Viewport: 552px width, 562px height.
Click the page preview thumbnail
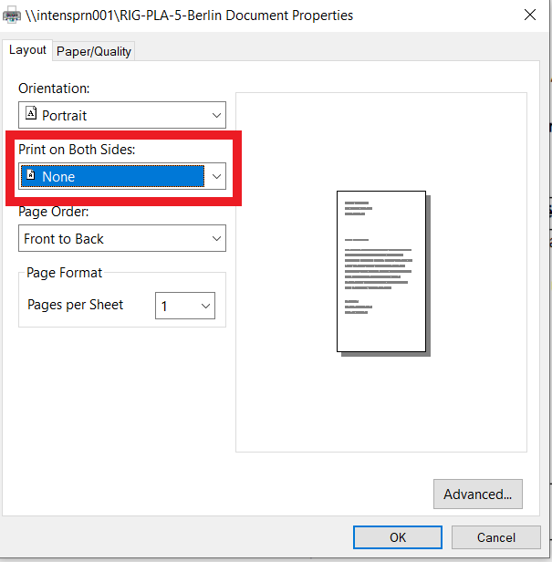click(x=383, y=274)
